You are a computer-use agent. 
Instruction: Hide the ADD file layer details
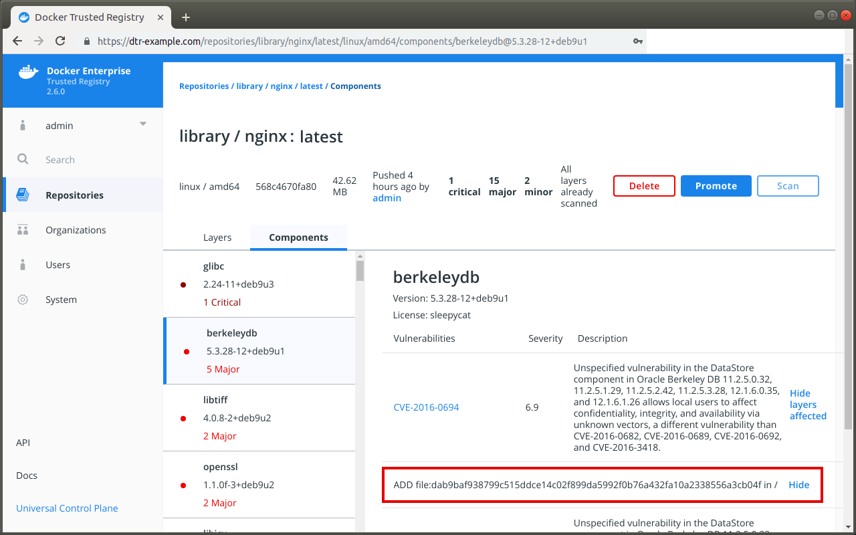799,484
